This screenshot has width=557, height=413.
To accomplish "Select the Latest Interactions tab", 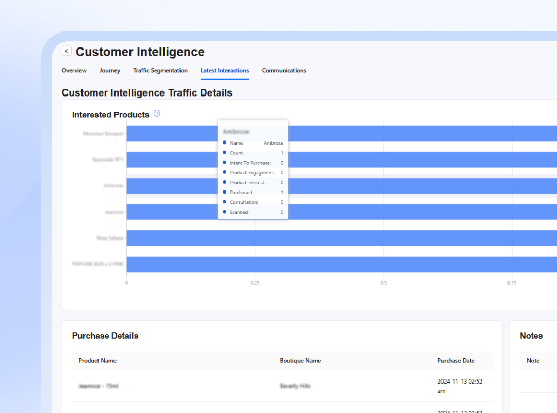I will click(x=224, y=70).
